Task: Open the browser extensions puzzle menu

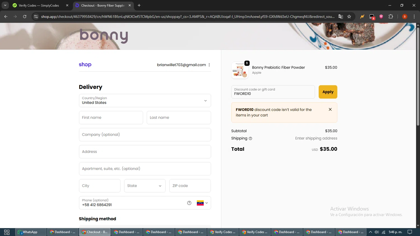Action: pos(391,16)
